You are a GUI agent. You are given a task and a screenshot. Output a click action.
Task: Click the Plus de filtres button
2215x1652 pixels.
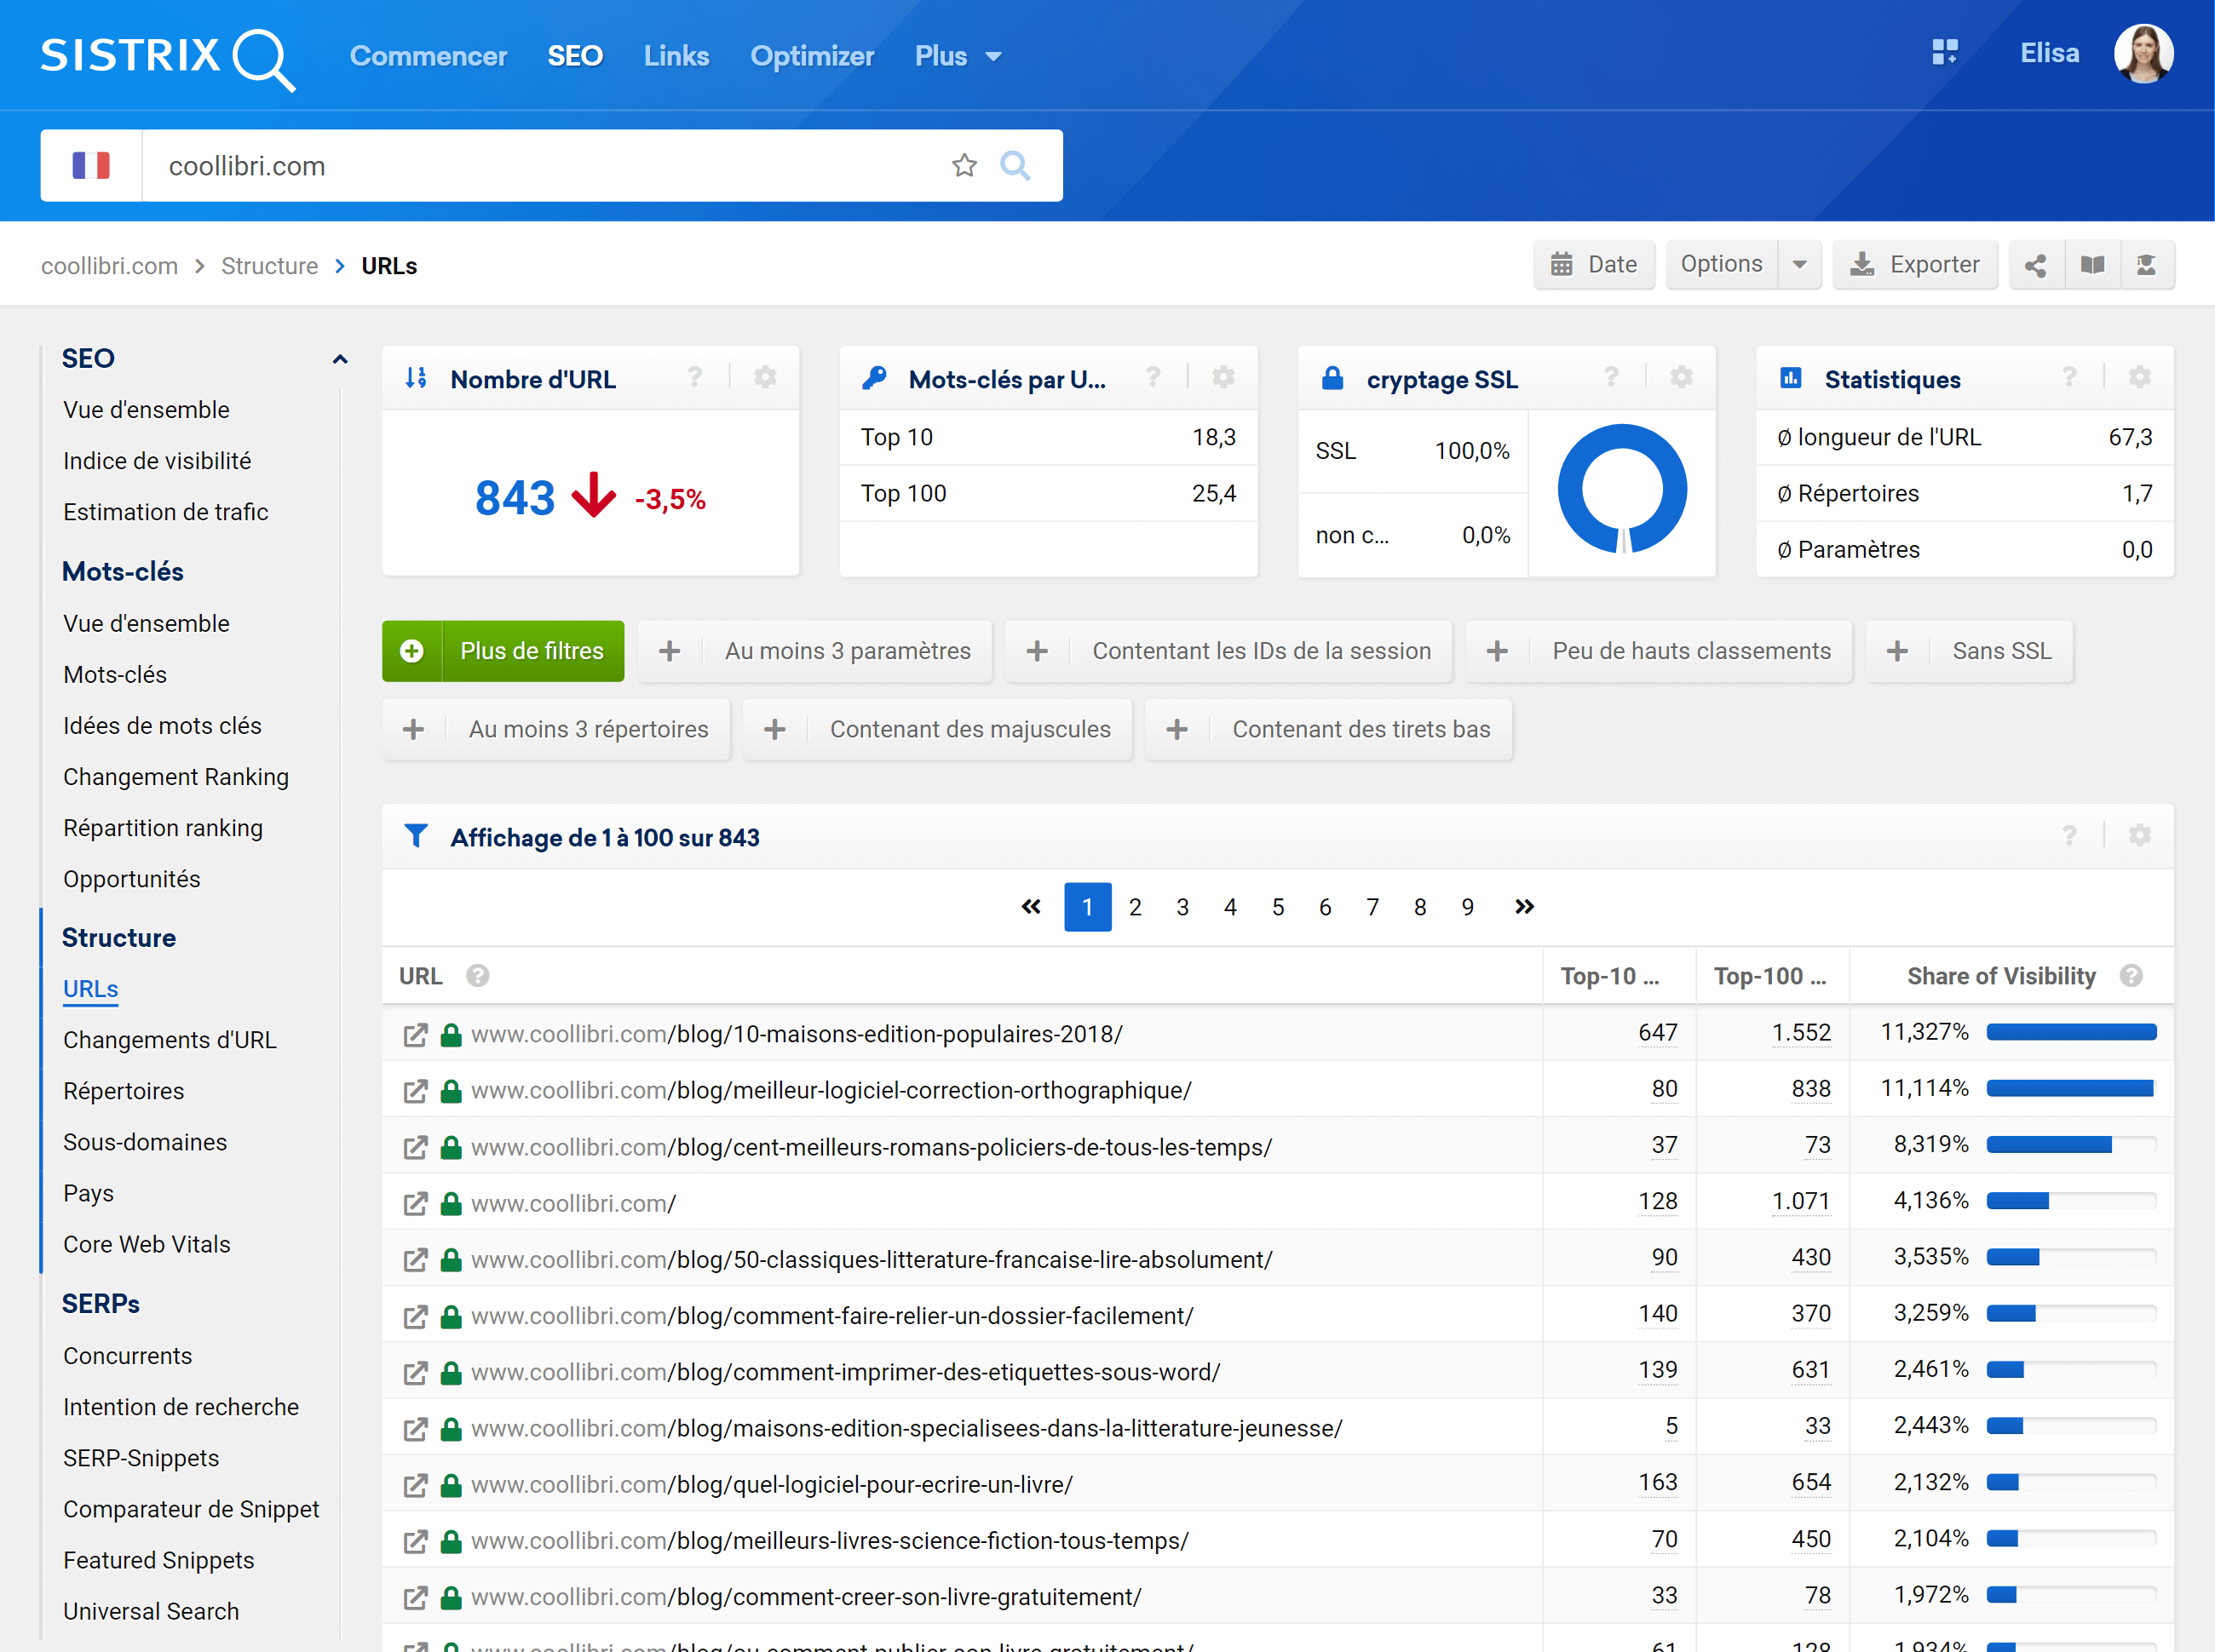(503, 651)
